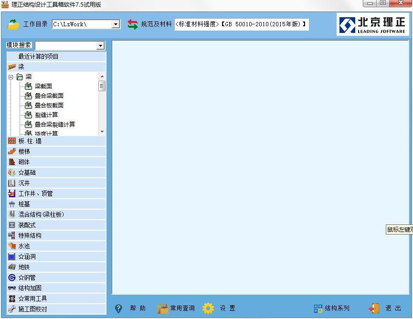Click the 裂缝计算 module icon

[x=28, y=115]
